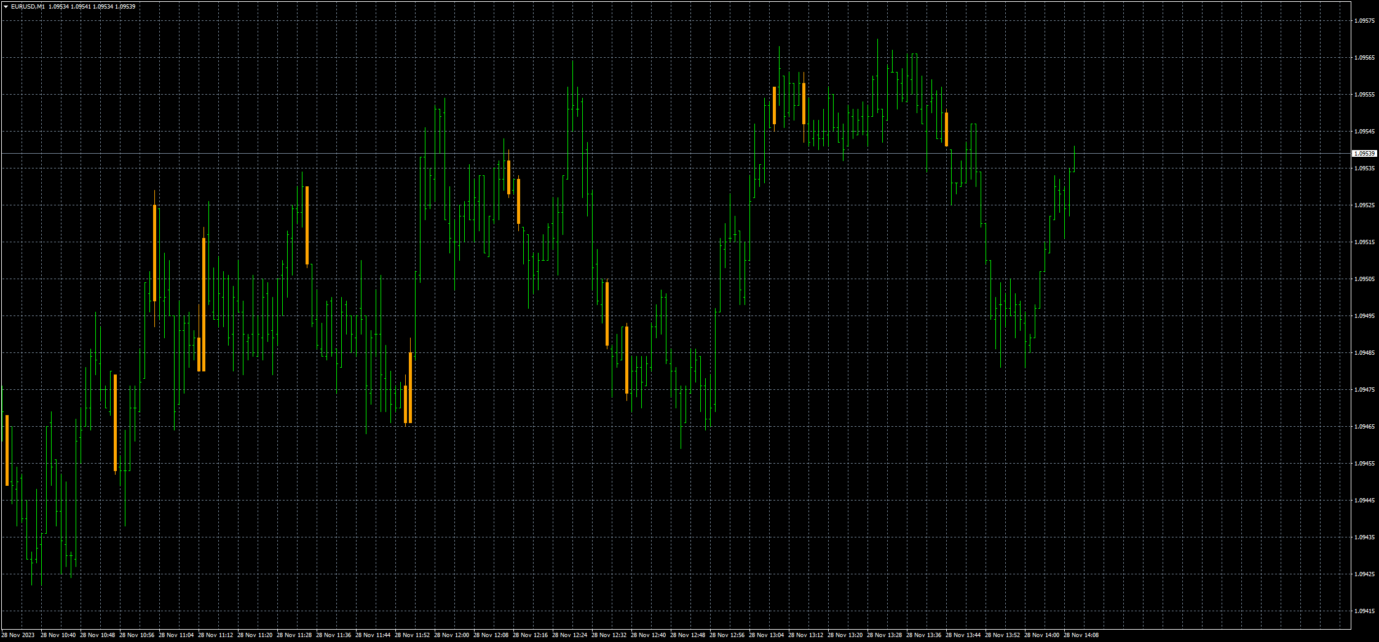Click the 1.09555 price scale value
This screenshot has height=642, width=1379.
1365,95
